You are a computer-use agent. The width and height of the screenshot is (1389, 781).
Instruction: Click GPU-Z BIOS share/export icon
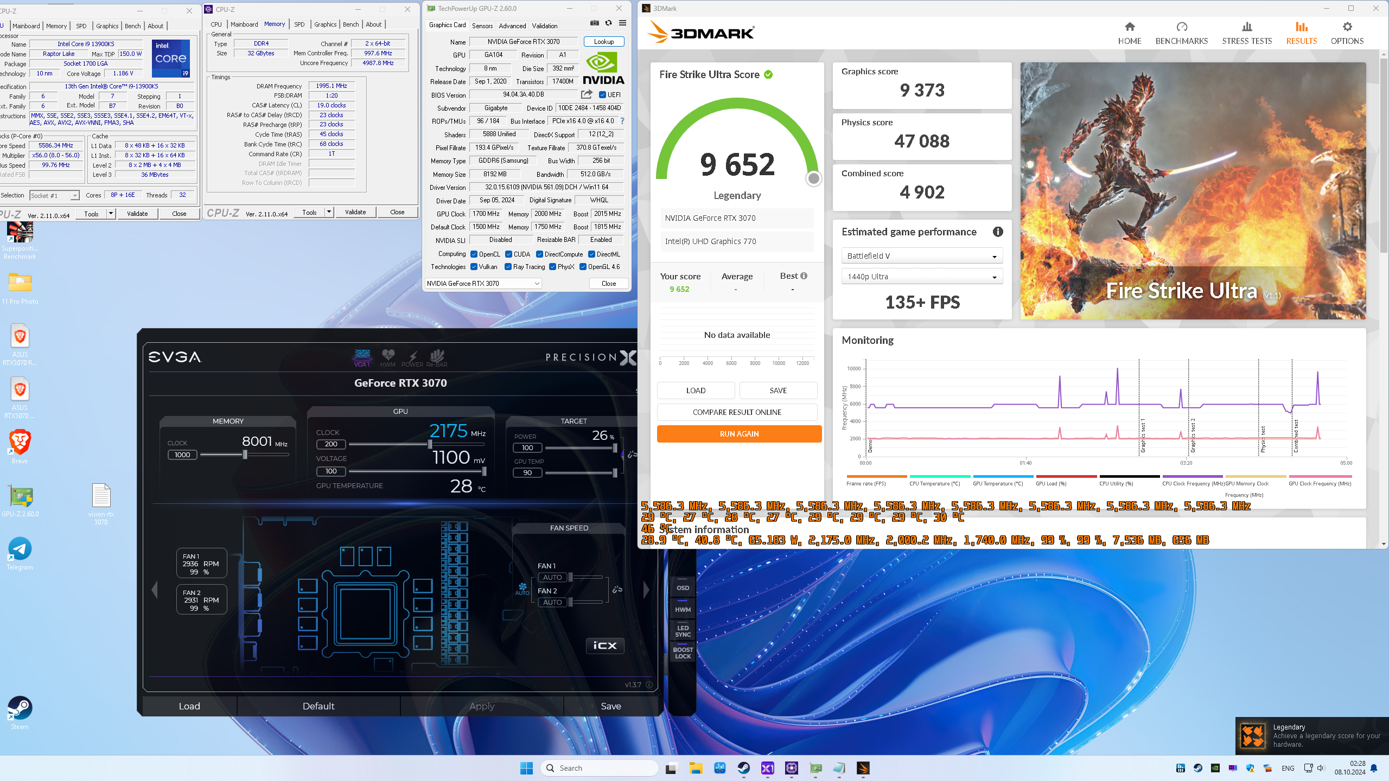[587, 94]
